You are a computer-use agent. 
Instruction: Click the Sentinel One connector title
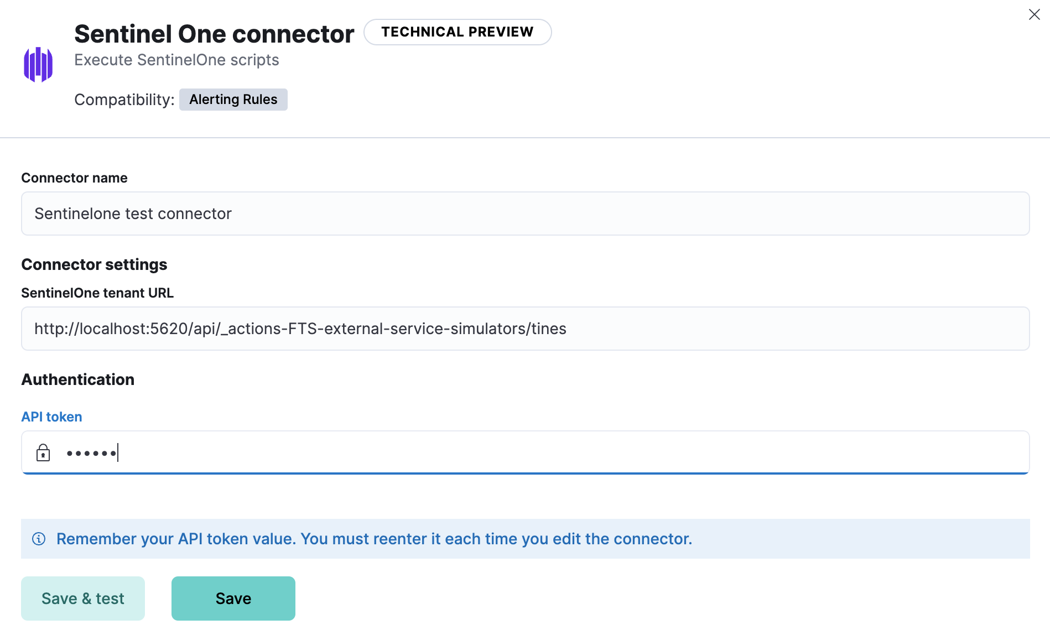tap(215, 33)
